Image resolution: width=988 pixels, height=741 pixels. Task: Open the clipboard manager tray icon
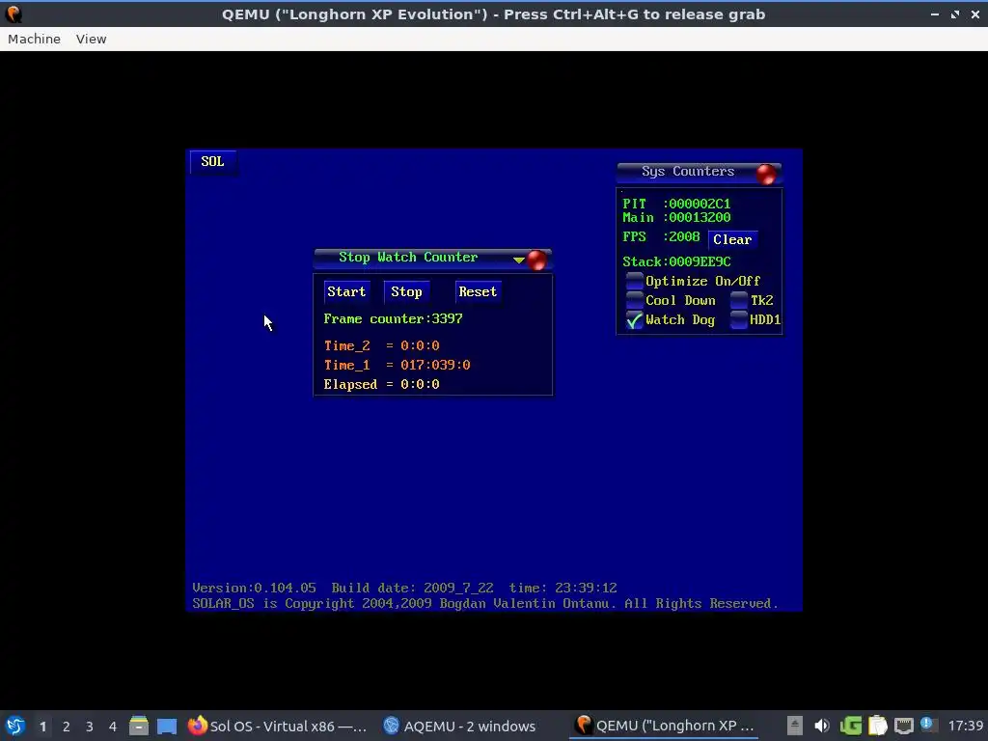(x=878, y=726)
